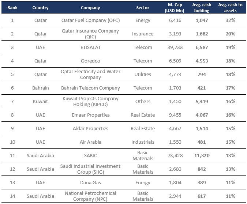Viewport: 247px width, 204px height.
Task: Select the Ooredoo company cell
Action: (x=90, y=61)
